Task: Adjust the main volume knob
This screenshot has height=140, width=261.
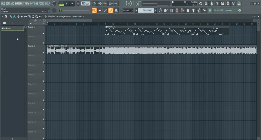Action: 54,3
